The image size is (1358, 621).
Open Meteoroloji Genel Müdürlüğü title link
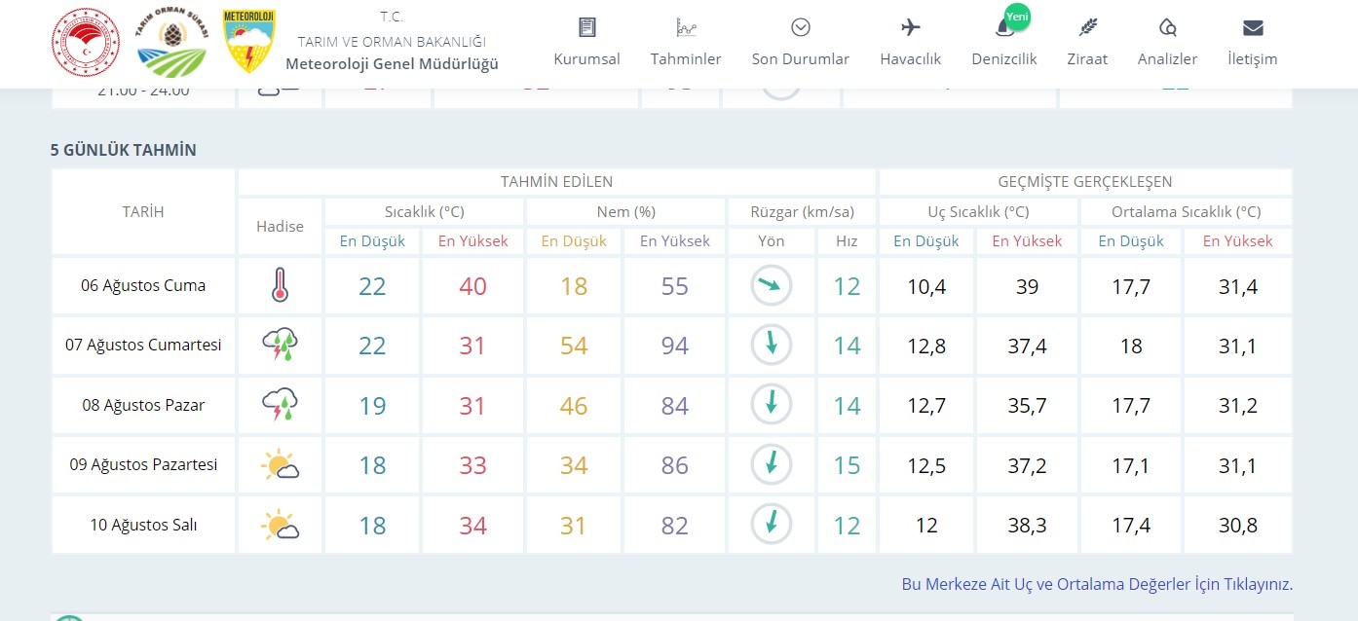(392, 63)
